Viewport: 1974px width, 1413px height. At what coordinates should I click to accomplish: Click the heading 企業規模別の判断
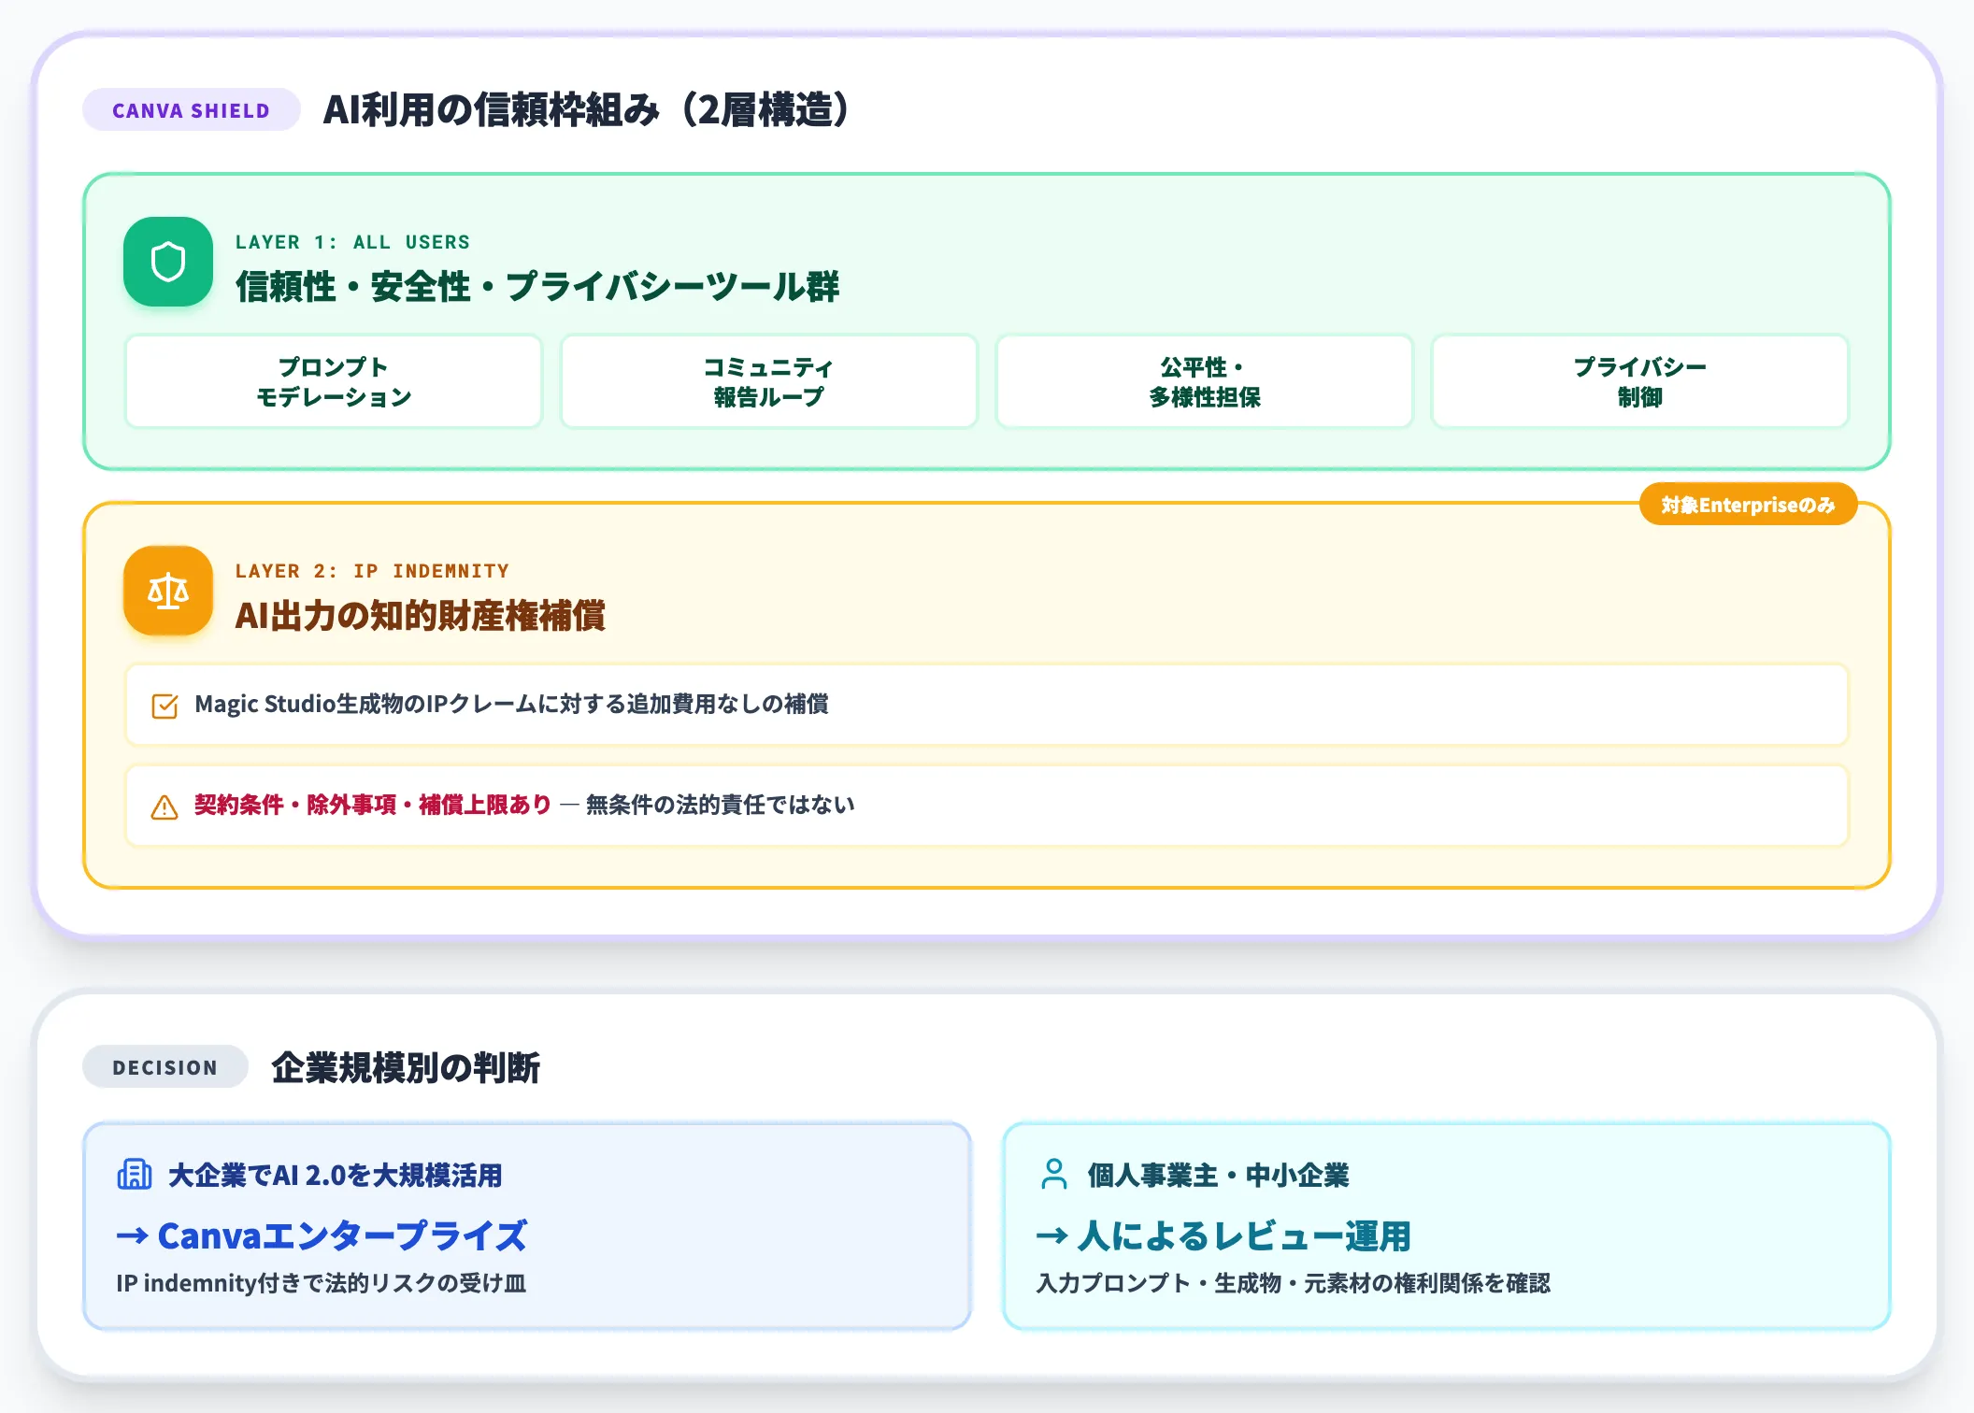point(406,1067)
